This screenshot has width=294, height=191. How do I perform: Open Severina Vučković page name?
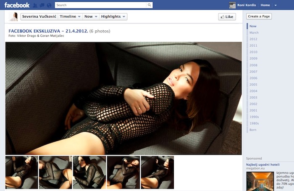[x=39, y=16]
